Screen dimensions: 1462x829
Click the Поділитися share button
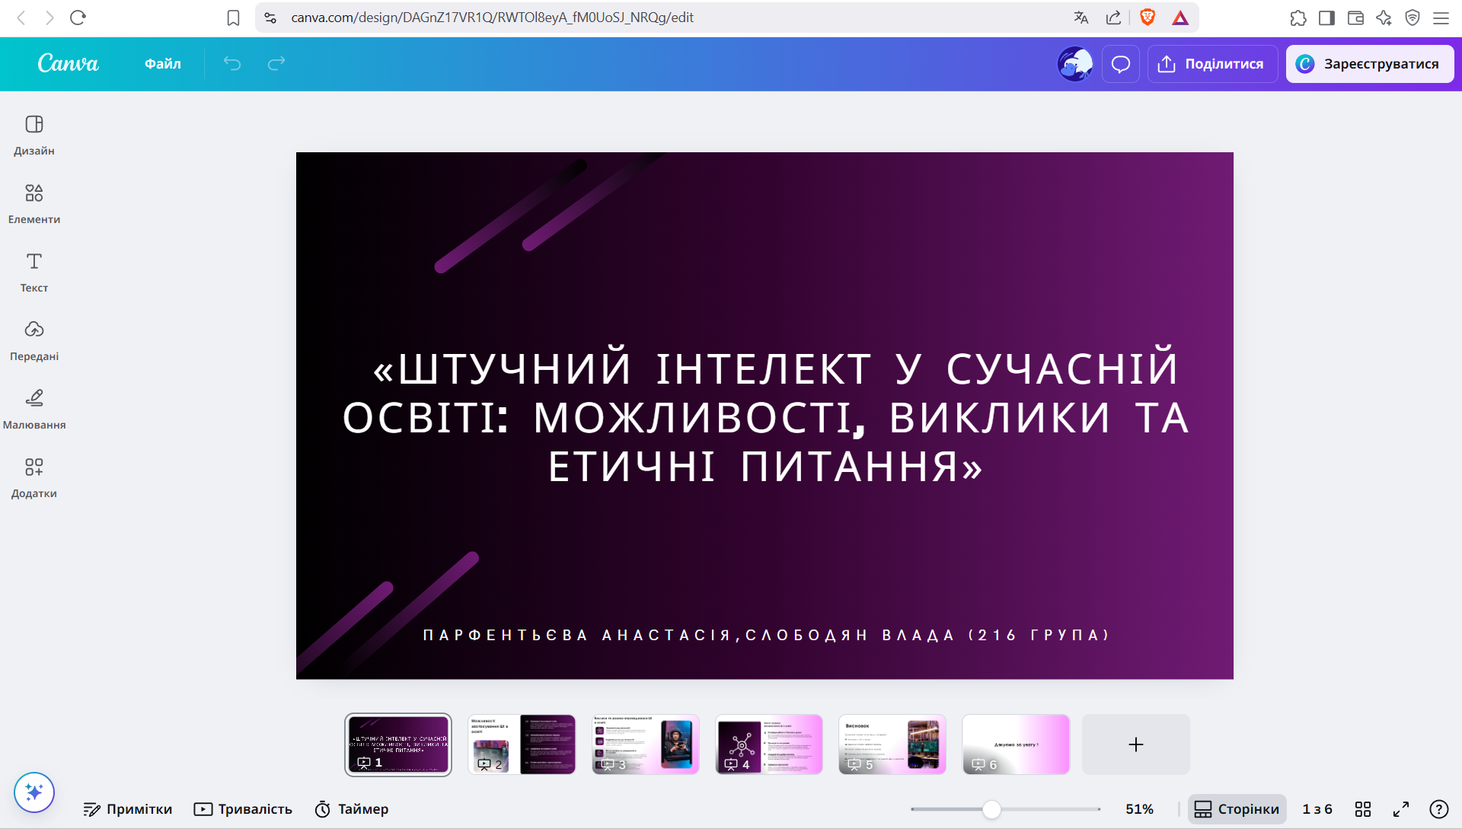coord(1212,64)
